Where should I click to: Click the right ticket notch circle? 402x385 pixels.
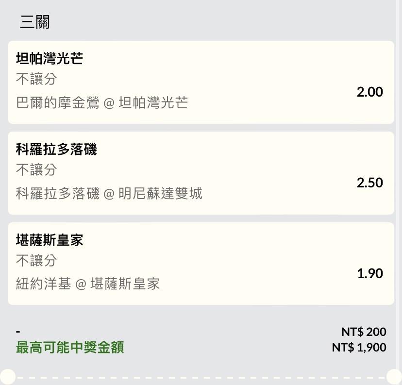tap(394, 377)
